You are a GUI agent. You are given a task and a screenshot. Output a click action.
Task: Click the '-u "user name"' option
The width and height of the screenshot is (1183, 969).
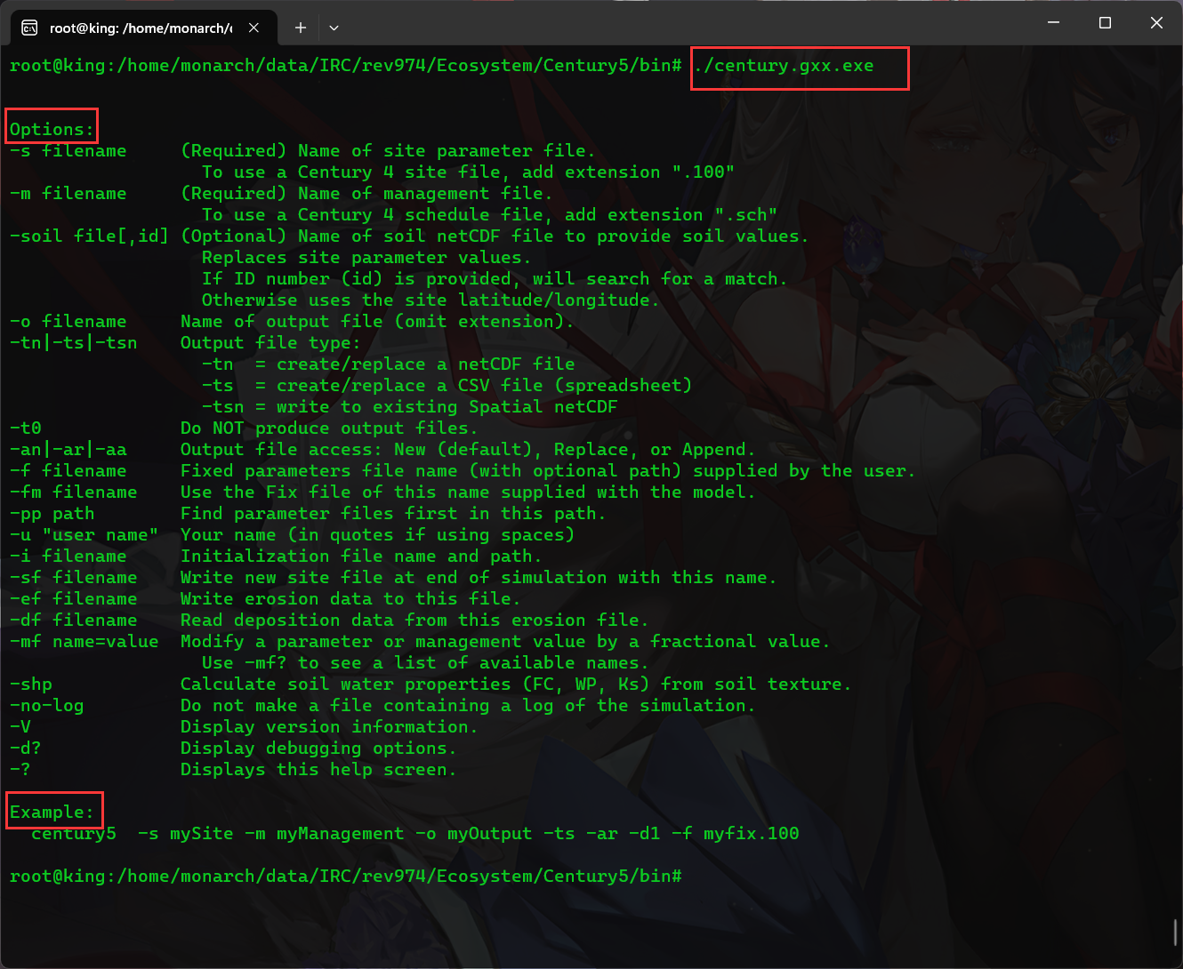click(x=84, y=535)
